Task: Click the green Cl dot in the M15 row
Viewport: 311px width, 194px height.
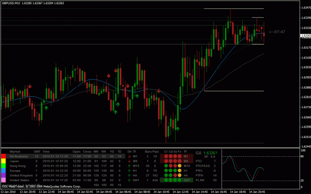Action: coord(166,166)
